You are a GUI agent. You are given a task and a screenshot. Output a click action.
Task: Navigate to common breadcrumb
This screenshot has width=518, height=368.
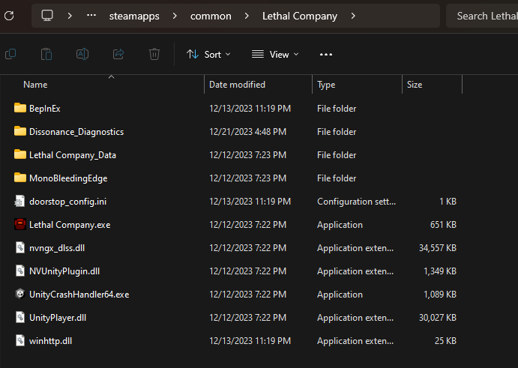click(x=211, y=16)
